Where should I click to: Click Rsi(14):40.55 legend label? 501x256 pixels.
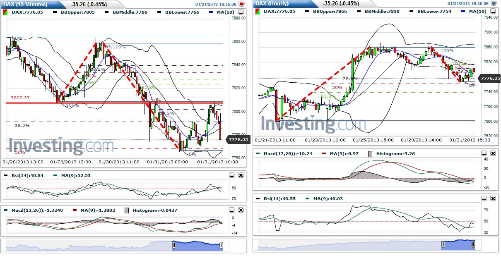[280, 199]
